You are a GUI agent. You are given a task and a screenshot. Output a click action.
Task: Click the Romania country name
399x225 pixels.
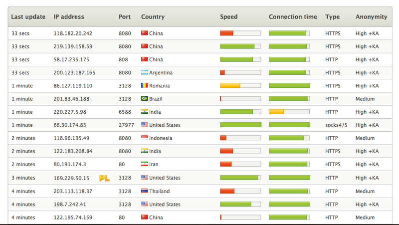tap(159, 86)
